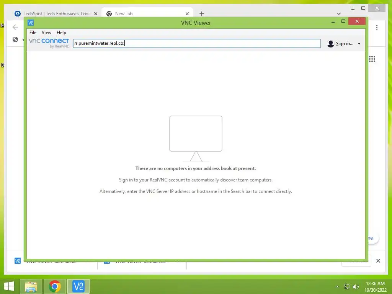This screenshot has width=392, height=294.
Task: Open File Explorer from taskbar
Action: (x=31, y=286)
